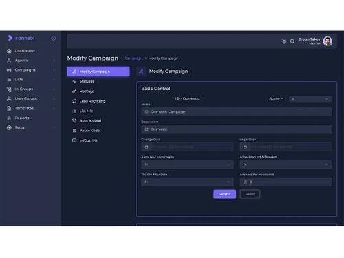Image resolution: width=344 pixels, height=258 pixels.
Task: Click the 'ID:- Domestic' text
Action: coord(187,98)
